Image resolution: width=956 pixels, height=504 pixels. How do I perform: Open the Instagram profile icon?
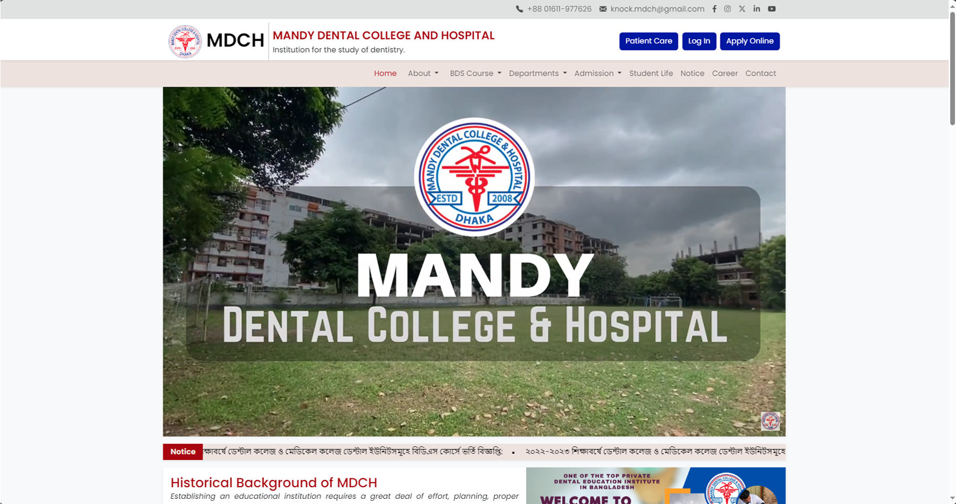(x=727, y=9)
